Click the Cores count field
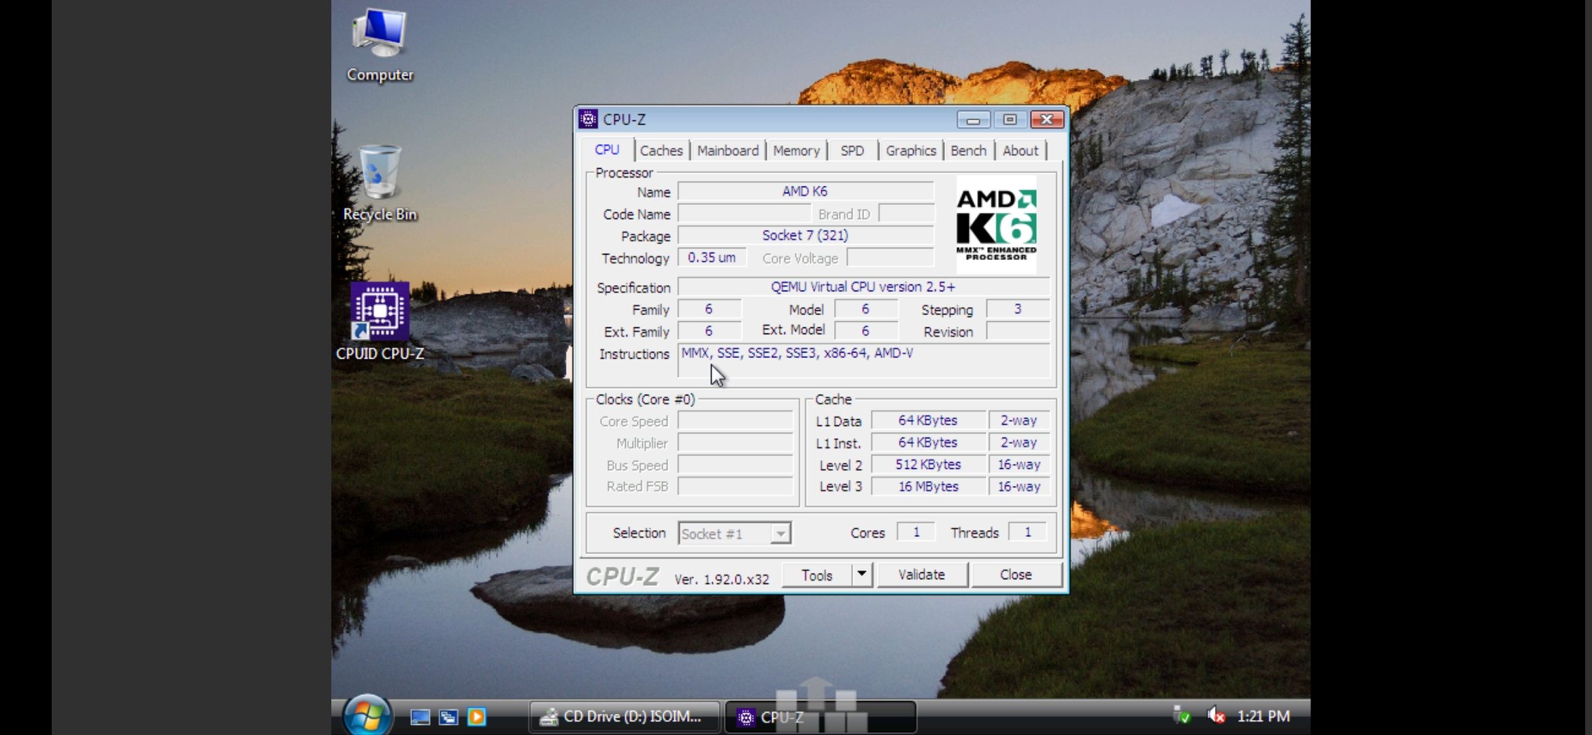1592x735 pixels. pyautogui.click(x=916, y=532)
